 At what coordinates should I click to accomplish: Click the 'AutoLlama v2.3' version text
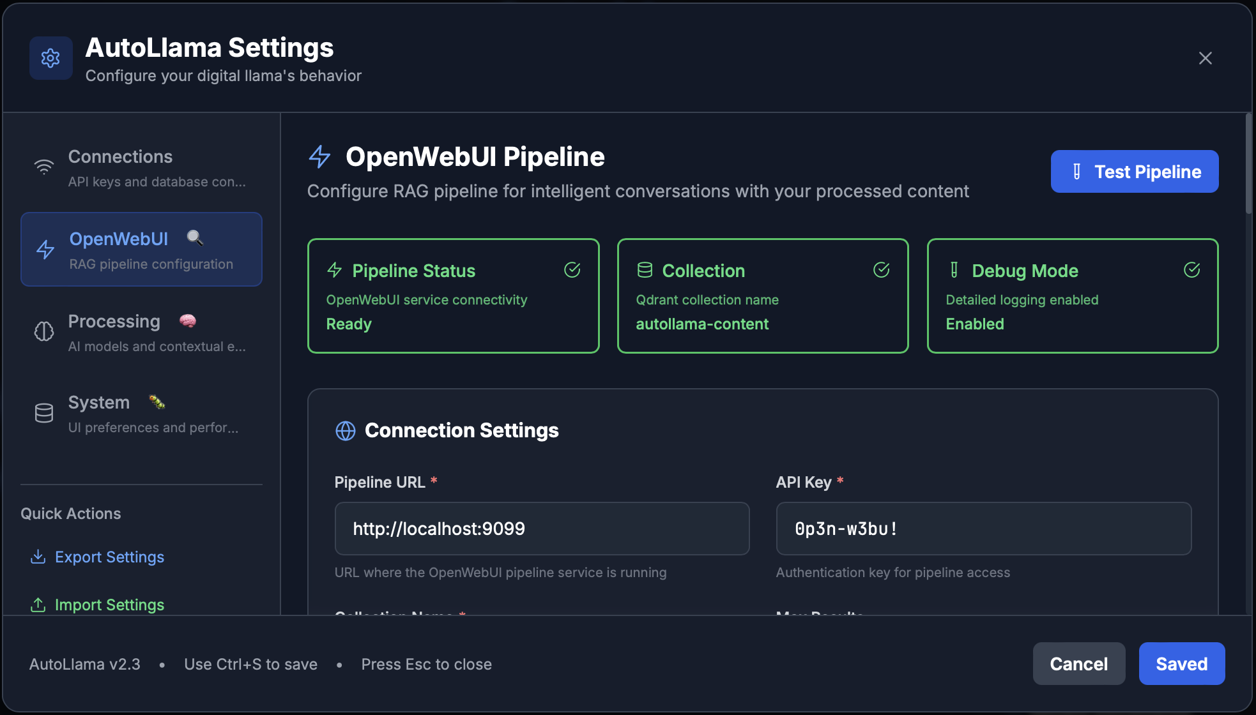[85, 664]
